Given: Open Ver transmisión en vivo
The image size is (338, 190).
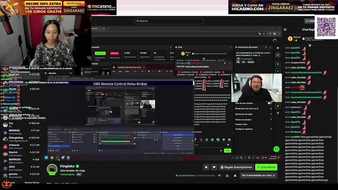Looking at the screenshot, I should tap(258, 175).
